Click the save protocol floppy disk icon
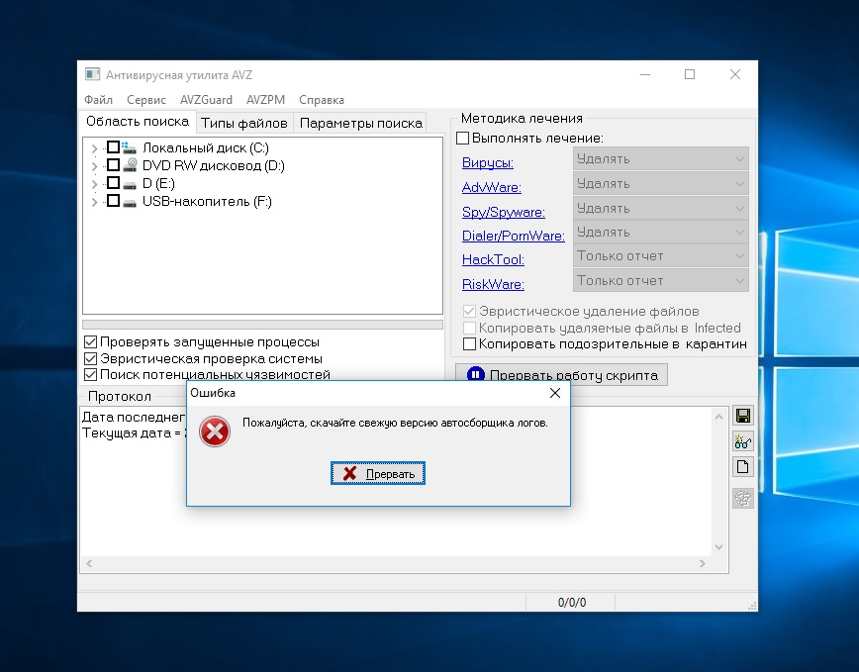 click(743, 416)
